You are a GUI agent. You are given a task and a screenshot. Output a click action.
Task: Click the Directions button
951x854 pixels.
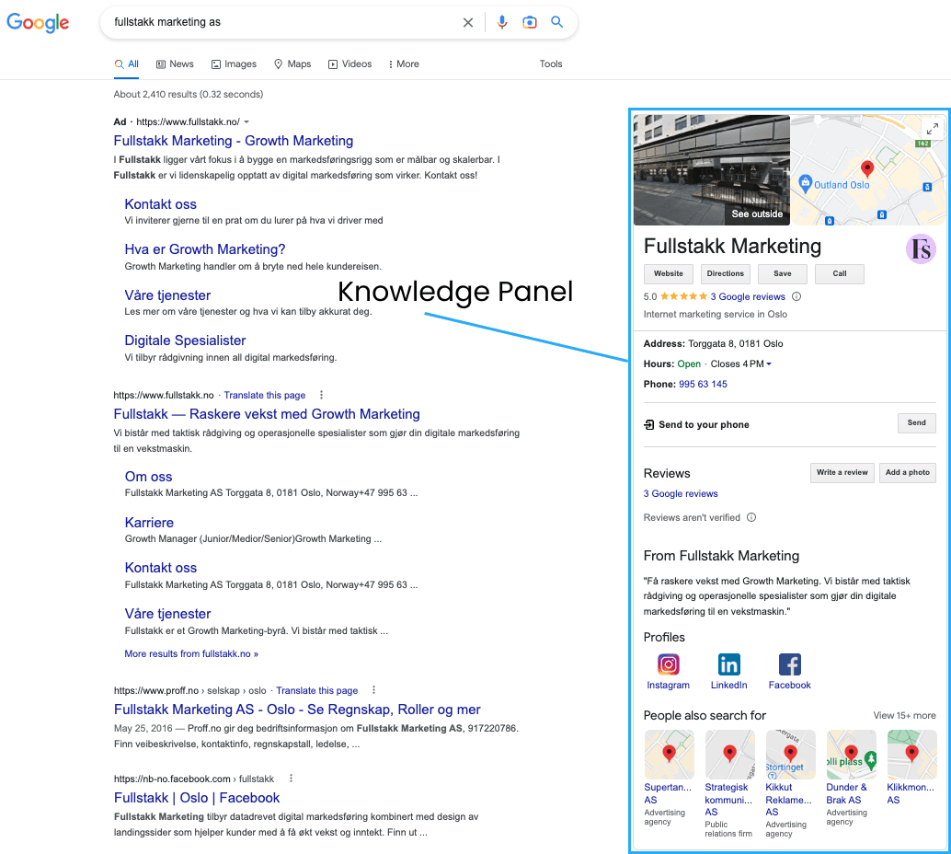(x=726, y=273)
